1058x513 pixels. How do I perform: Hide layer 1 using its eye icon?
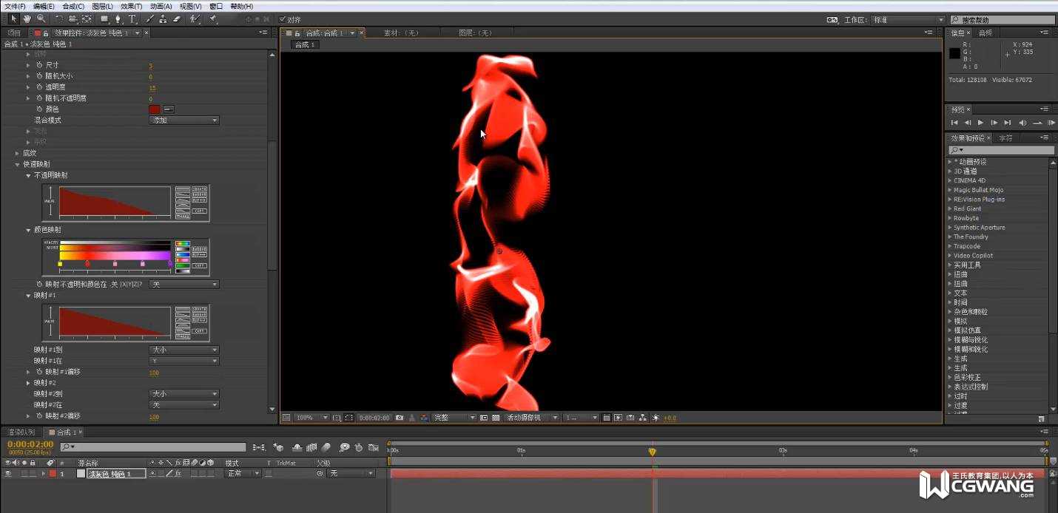click(8, 473)
